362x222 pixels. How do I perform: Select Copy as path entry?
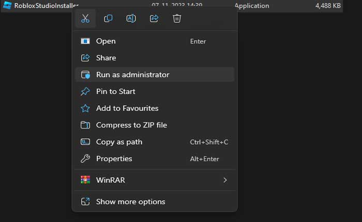point(119,142)
